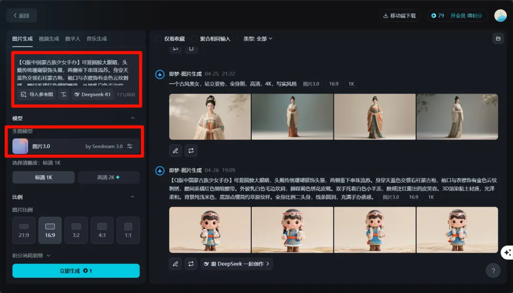Go back with 返回 button
This screenshot has width=513, height=293.
[21, 15]
